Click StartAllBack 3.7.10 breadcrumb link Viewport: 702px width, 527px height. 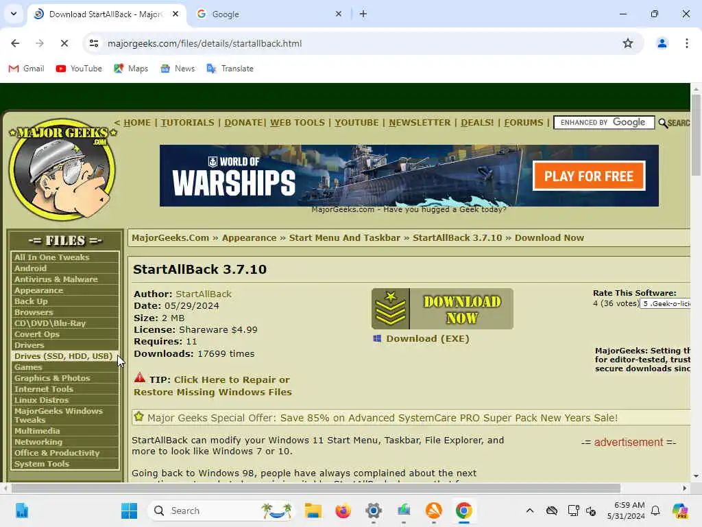[457, 238]
